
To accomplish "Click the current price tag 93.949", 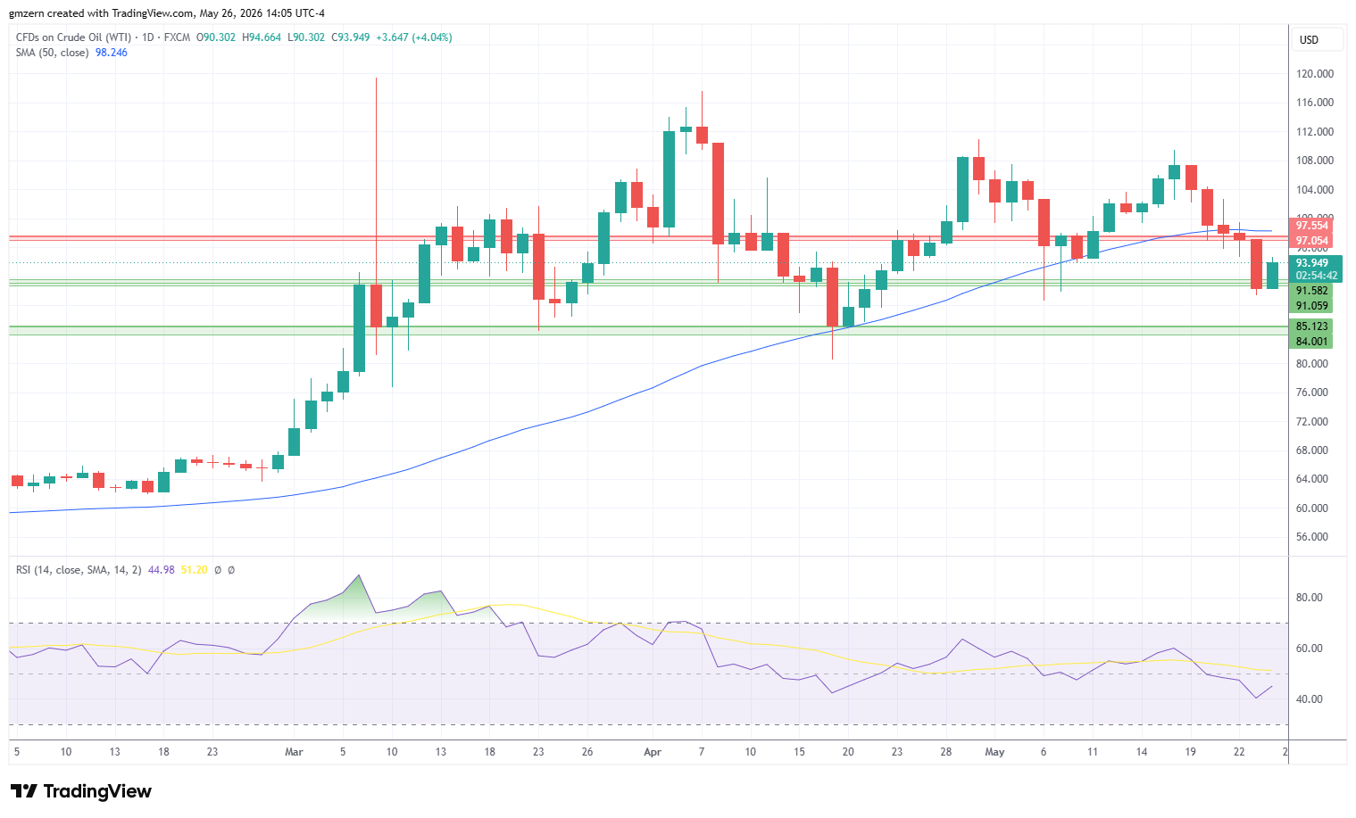I will [x=1312, y=263].
